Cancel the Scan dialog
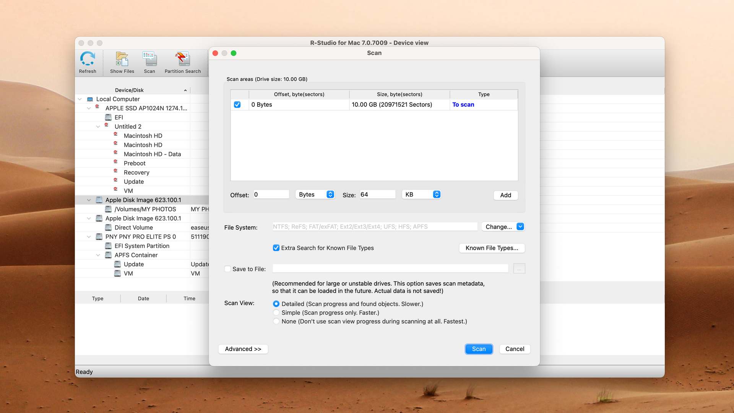 [x=515, y=349]
